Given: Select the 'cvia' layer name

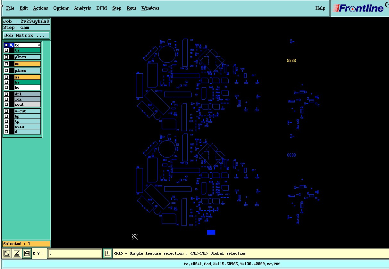Looking at the screenshot, I should (x=28, y=126).
